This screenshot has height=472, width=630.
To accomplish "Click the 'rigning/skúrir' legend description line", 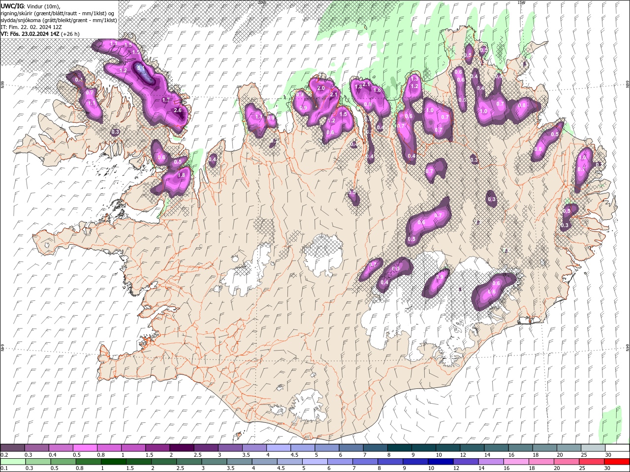I will pyautogui.click(x=59, y=13).
